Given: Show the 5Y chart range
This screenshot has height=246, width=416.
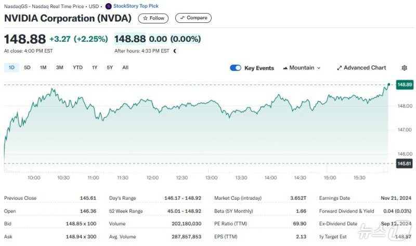Looking at the screenshot, I should point(110,68).
